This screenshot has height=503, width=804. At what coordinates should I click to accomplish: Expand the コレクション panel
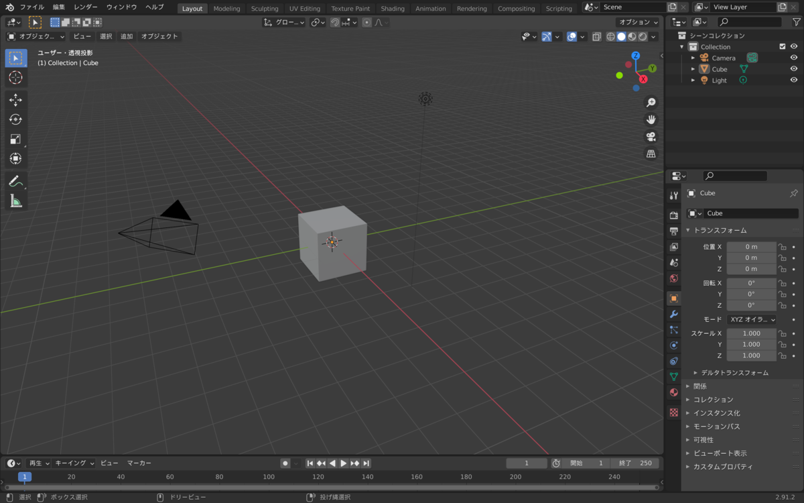[742, 400]
